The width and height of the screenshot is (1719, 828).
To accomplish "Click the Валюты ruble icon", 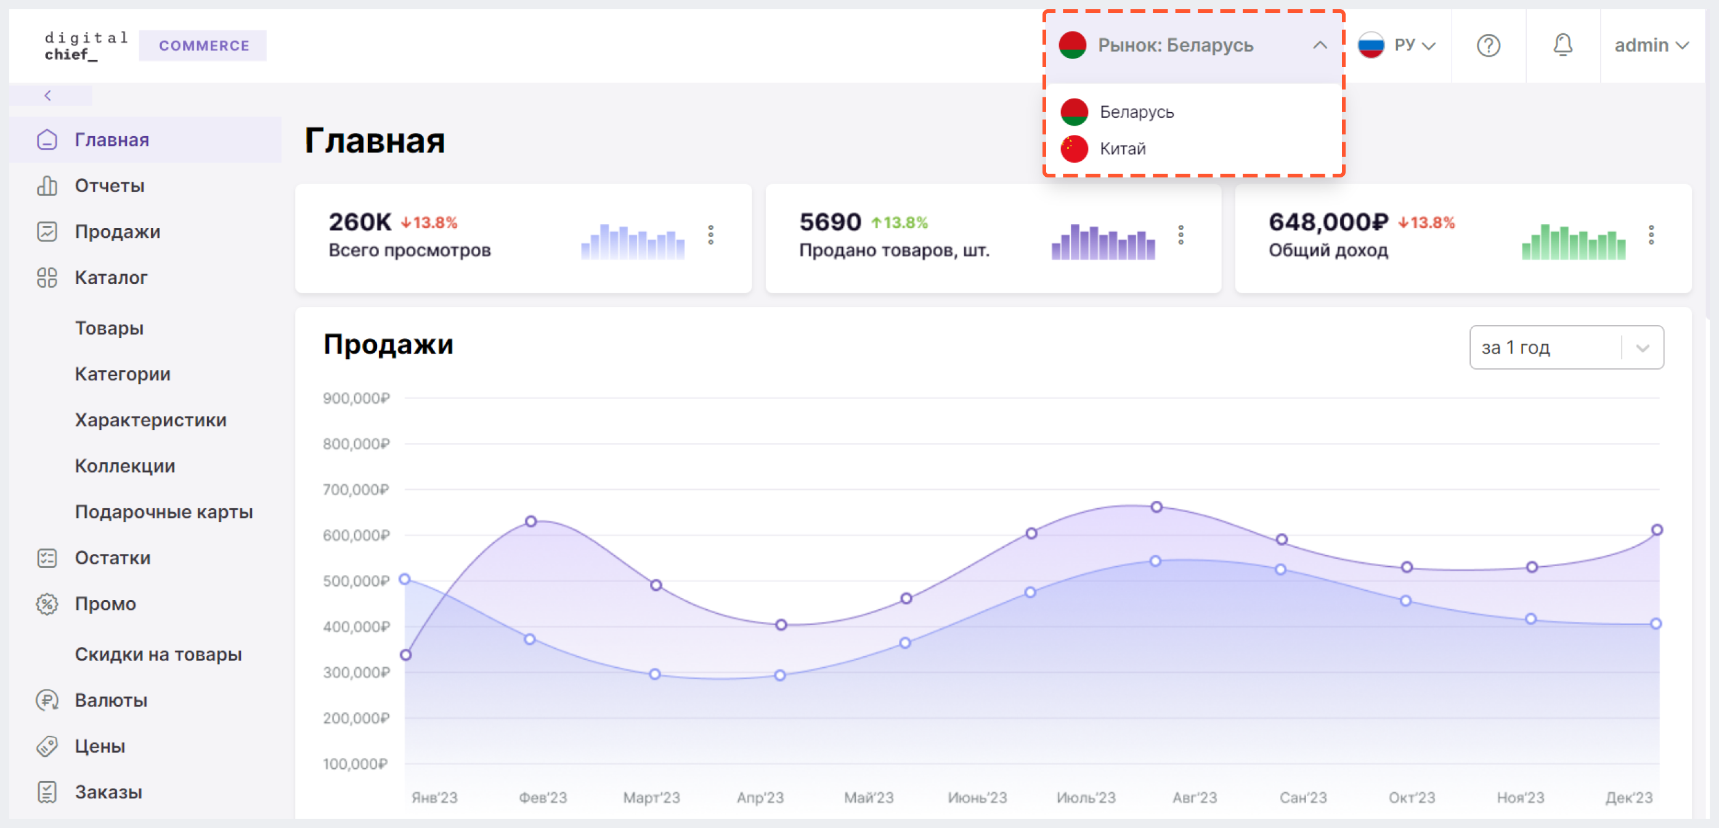I will (47, 700).
